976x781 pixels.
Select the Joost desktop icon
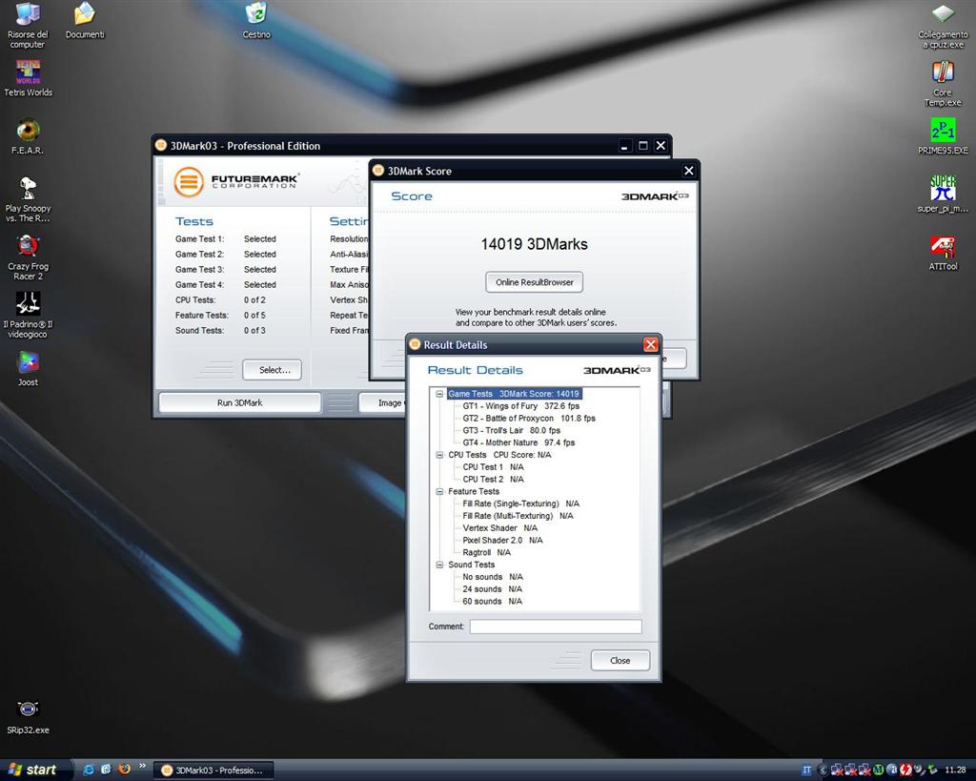pyautogui.click(x=28, y=369)
